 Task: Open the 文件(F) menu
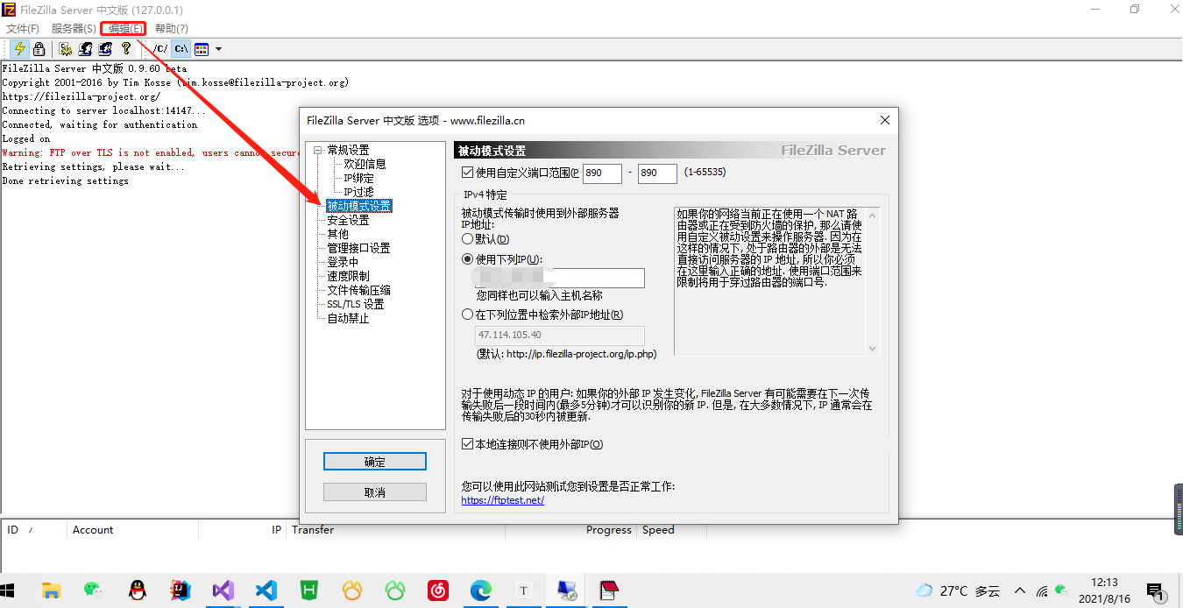[23, 29]
